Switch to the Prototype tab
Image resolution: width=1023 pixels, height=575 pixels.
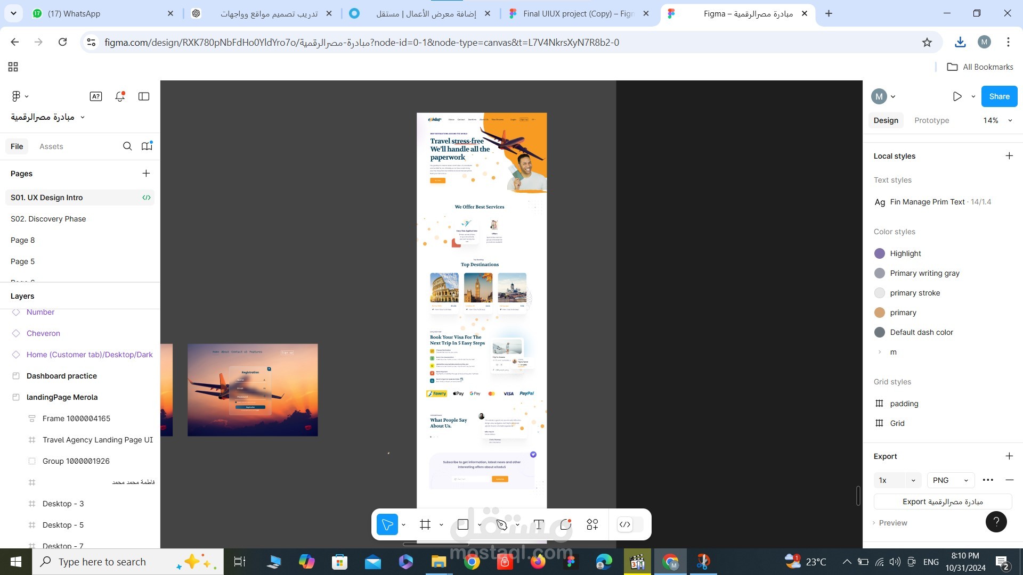pos(931,120)
